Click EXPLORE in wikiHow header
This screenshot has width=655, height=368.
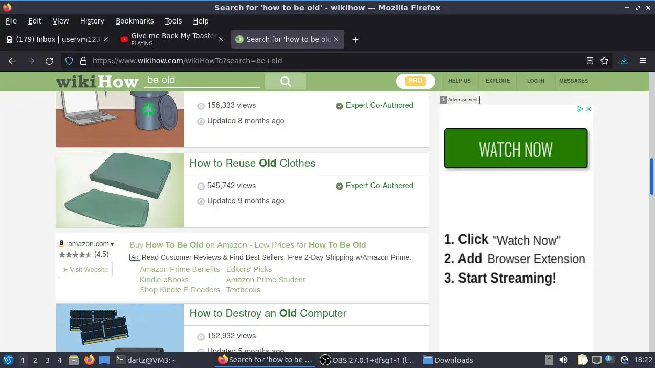point(497,81)
